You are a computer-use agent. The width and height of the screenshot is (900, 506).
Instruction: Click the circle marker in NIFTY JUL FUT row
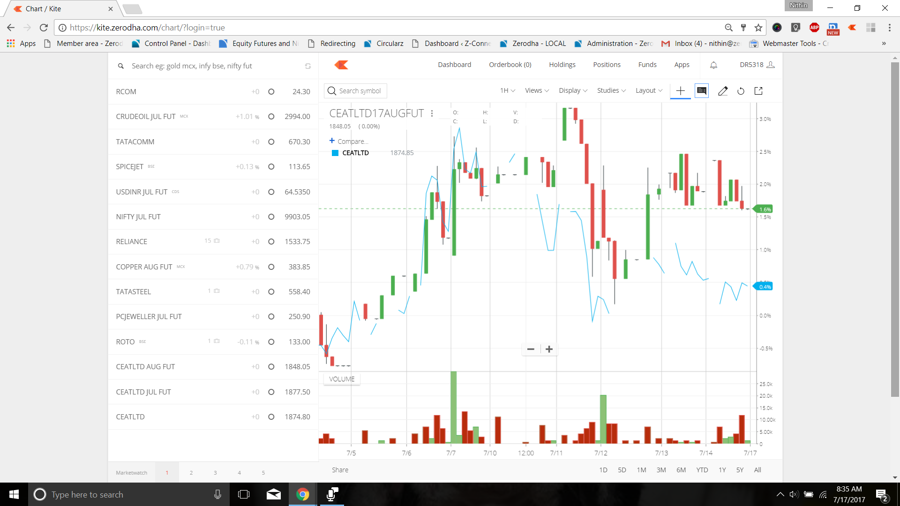point(271,217)
